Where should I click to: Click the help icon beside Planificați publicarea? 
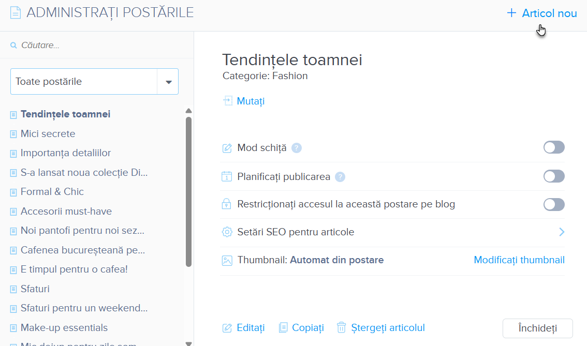[x=340, y=177]
